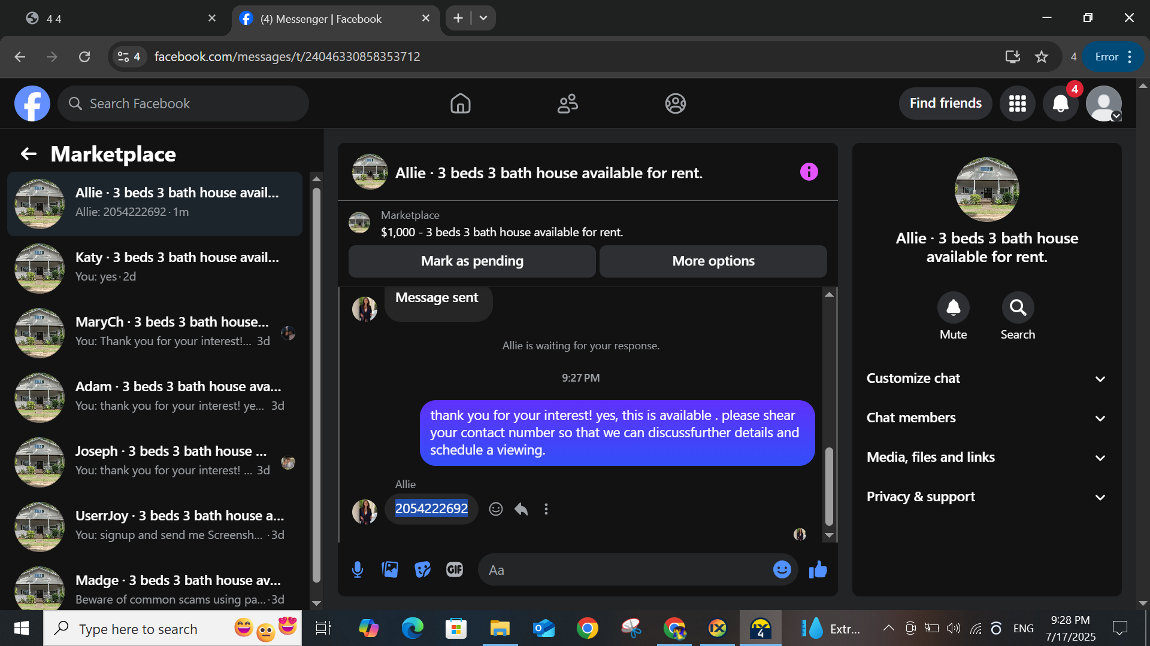Open conversation info purple icon
This screenshot has height=646, width=1150.
pos(809,172)
